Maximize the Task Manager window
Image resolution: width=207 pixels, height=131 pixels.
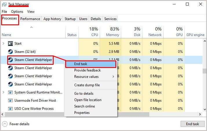pyautogui.click(x=187, y=4)
